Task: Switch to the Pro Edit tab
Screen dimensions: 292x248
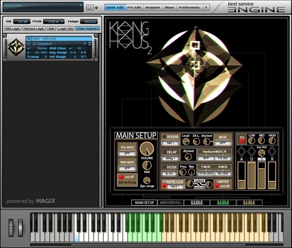Action: tap(134, 7)
